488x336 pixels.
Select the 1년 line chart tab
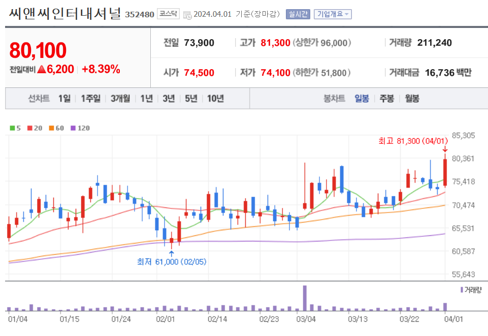[146, 99]
